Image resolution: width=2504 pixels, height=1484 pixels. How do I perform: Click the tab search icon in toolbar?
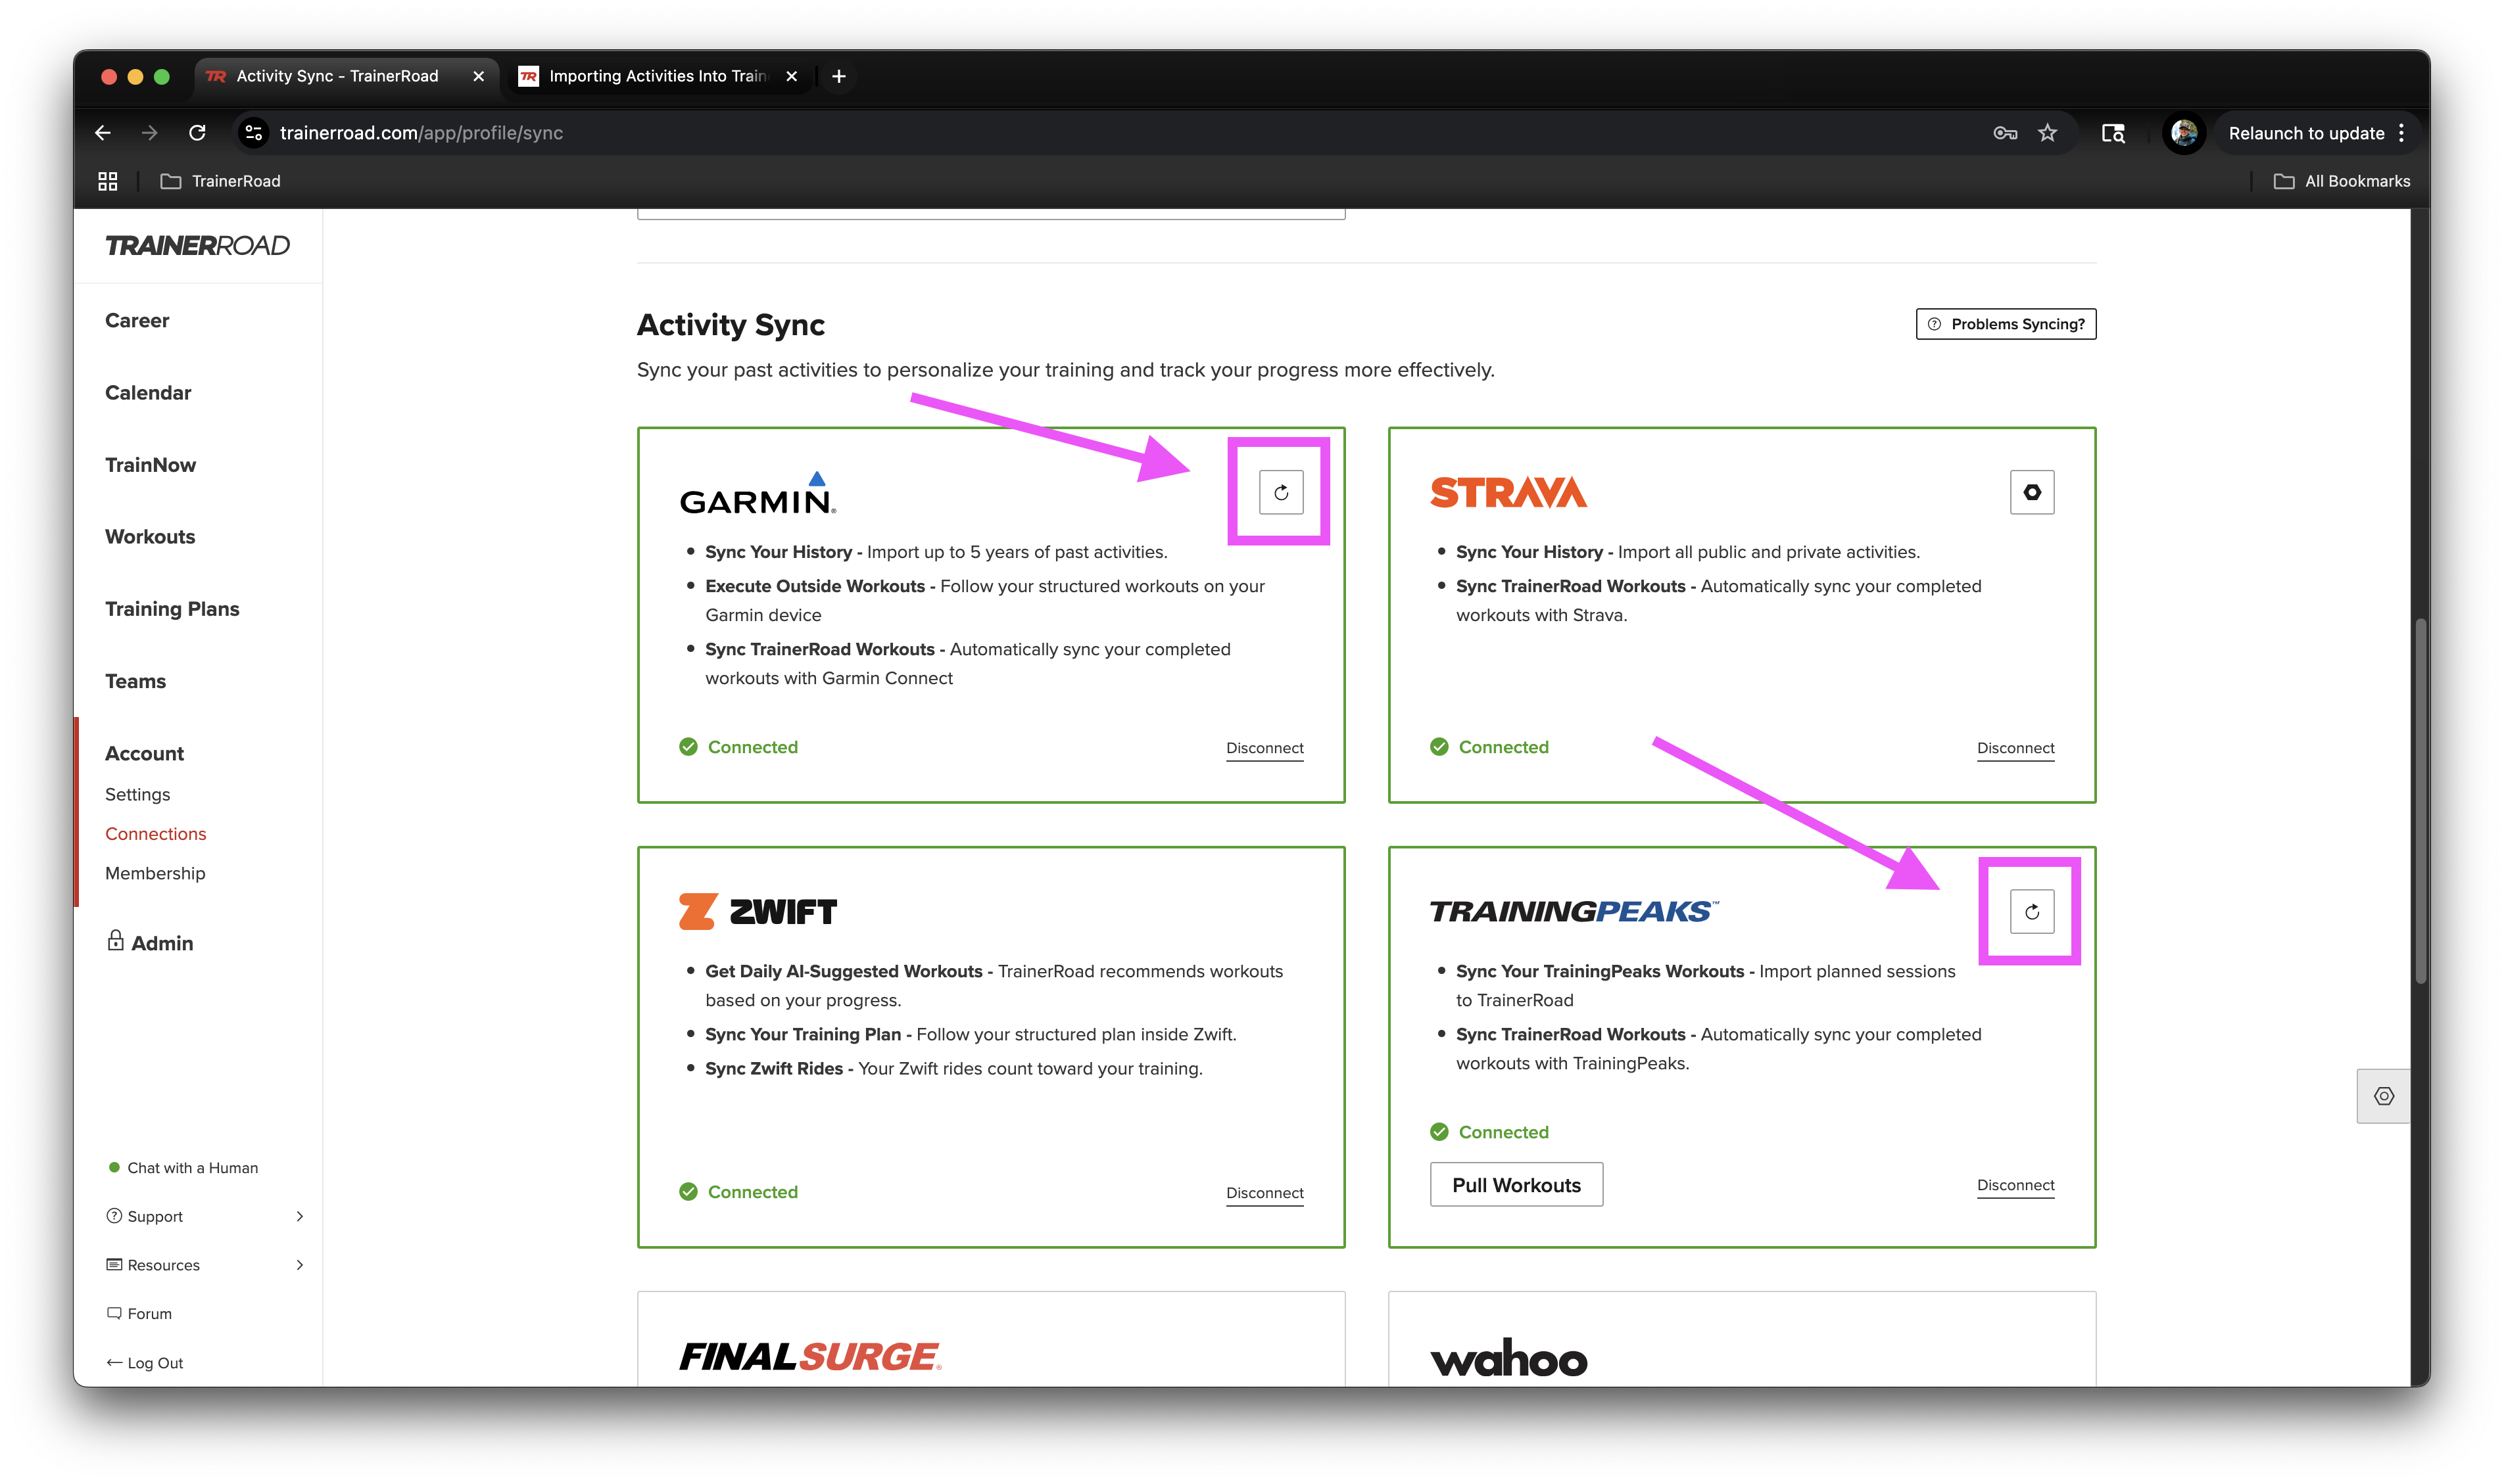click(2112, 133)
